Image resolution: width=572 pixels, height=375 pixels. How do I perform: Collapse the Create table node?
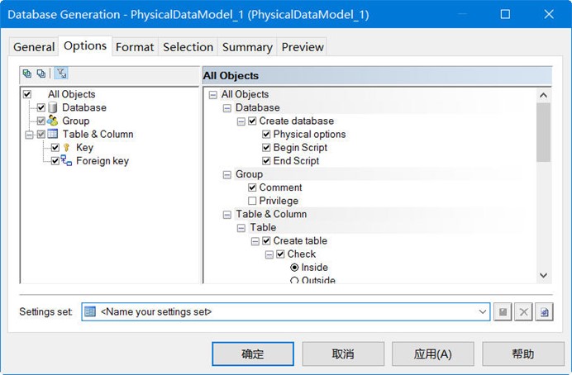pyautogui.click(x=255, y=241)
